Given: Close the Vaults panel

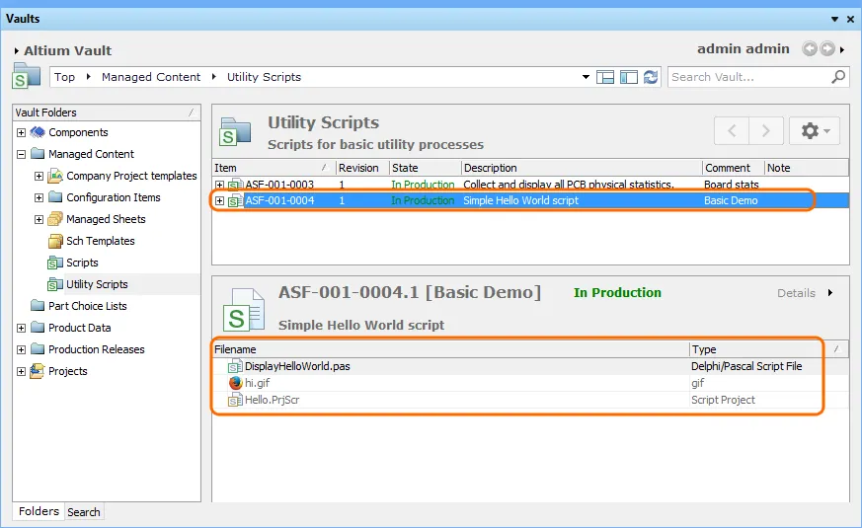Looking at the screenshot, I should 850,19.
